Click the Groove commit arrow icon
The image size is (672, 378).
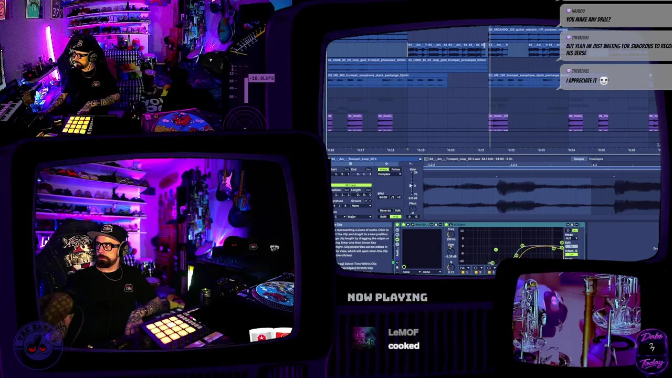(x=370, y=201)
